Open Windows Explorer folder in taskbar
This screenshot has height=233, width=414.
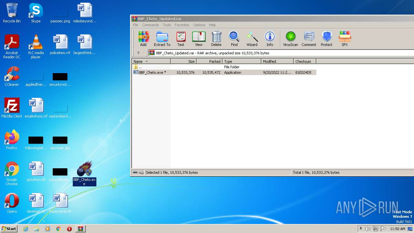[x=37, y=229]
